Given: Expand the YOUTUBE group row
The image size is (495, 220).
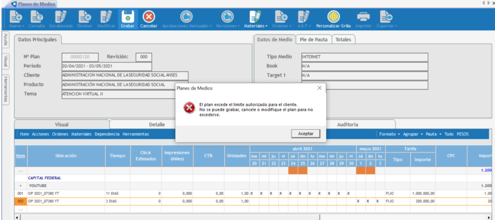Looking at the screenshot, I should 20,186.
